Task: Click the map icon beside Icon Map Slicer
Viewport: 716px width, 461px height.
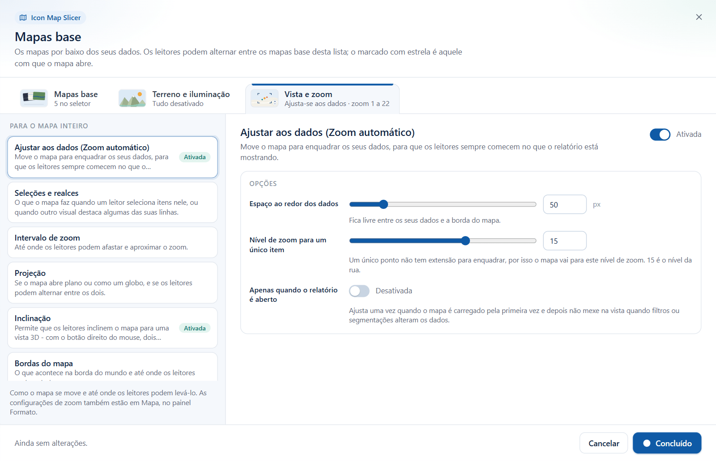Action: [x=23, y=18]
